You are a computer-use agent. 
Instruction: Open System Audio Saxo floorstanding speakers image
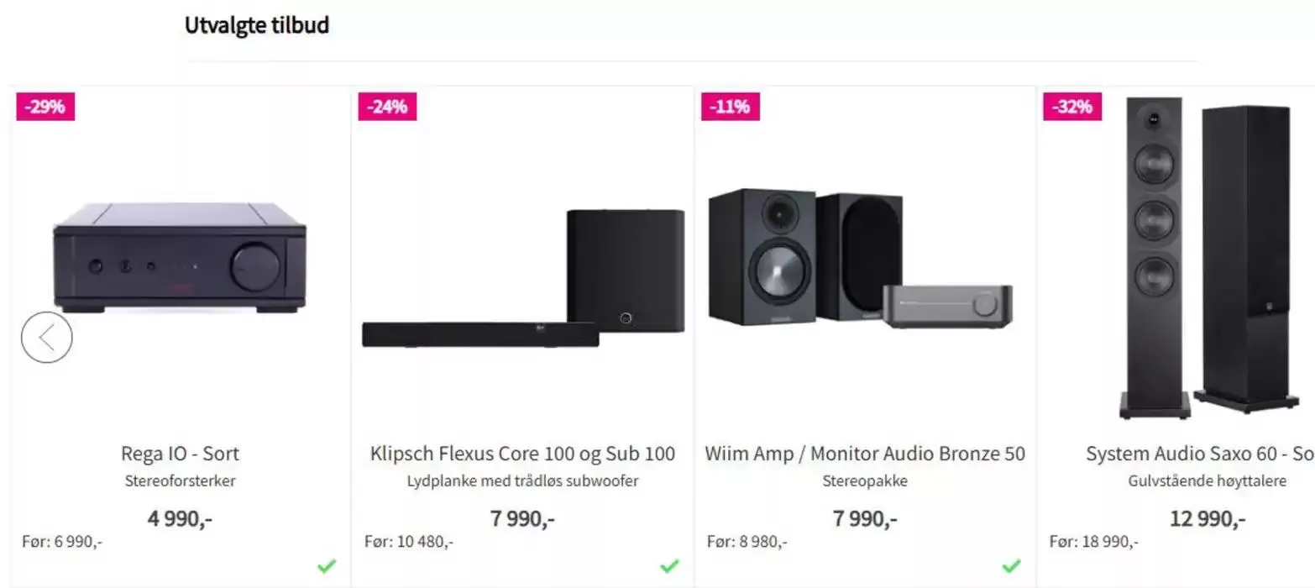(x=1208, y=256)
